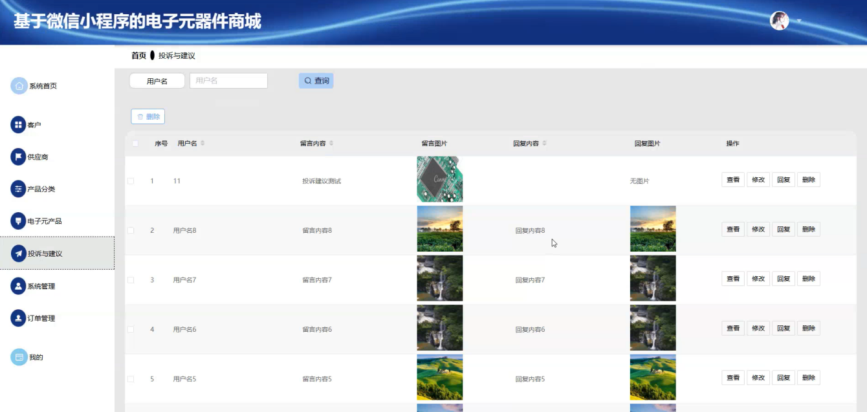
Task: Click the 客户 grid icon in sidebar
Action: pyautogui.click(x=18, y=124)
